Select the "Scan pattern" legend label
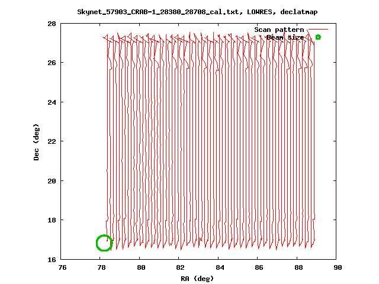This screenshot has width=379, height=284. [x=279, y=30]
